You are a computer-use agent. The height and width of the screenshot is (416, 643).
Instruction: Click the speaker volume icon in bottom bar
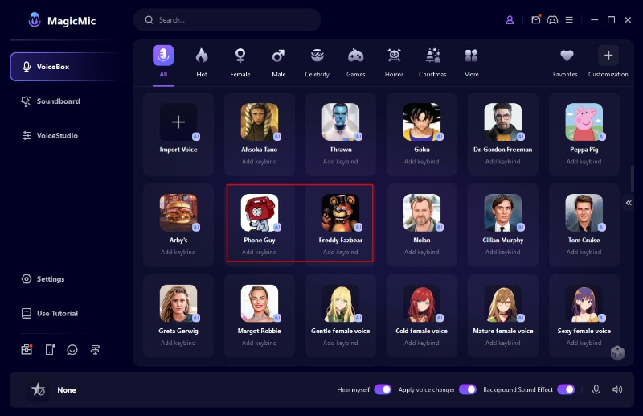pyautogui.click(x=617, y=389)
